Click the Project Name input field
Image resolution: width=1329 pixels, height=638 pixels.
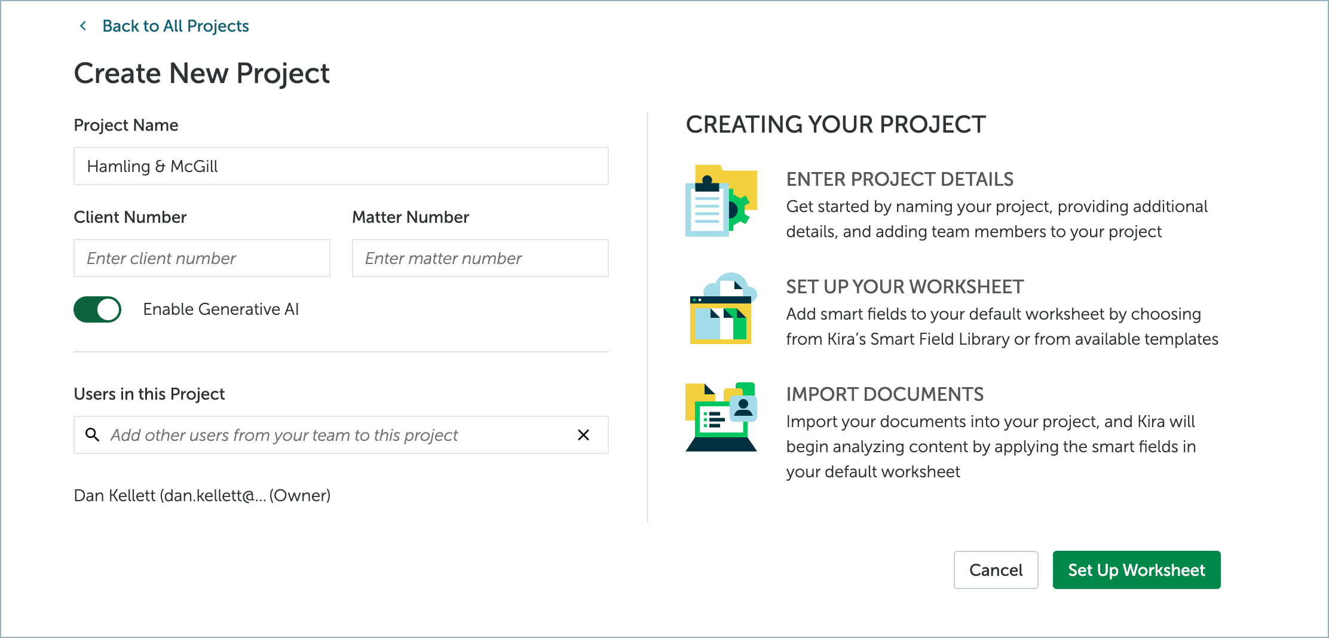(341, 166)
